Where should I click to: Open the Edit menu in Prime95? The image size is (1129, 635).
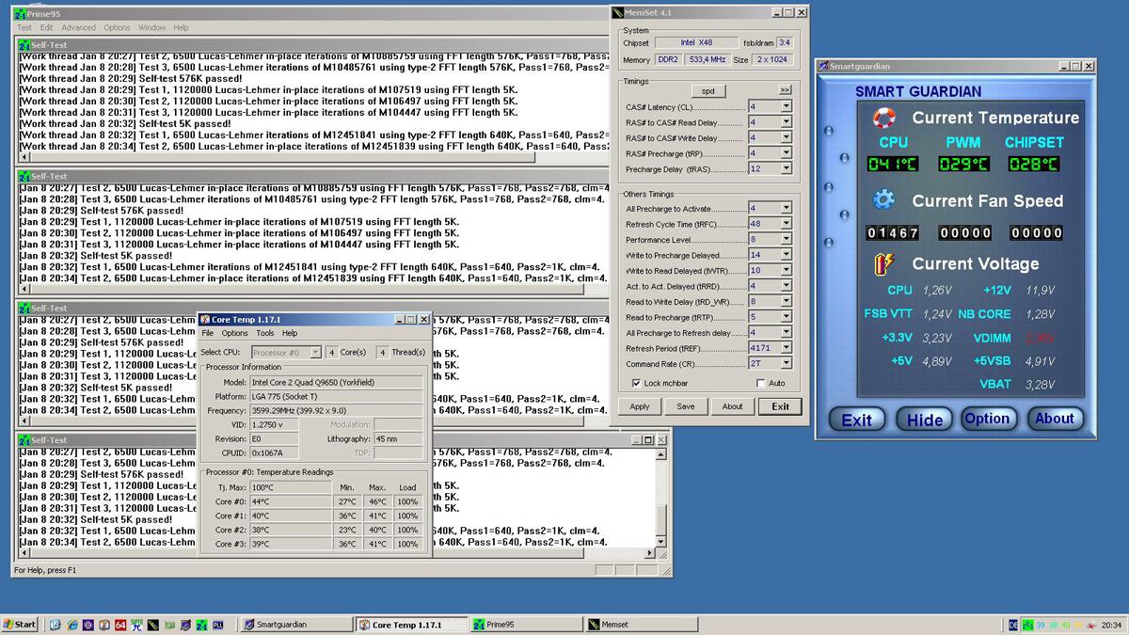tap(46, 28)
